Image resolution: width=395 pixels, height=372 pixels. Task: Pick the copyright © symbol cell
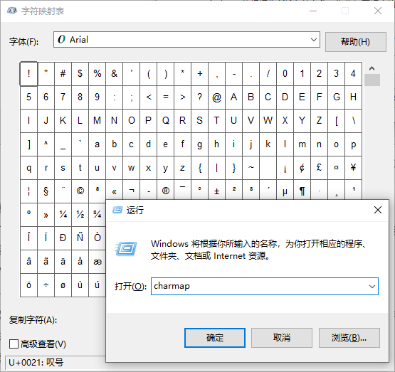[80, 191]
